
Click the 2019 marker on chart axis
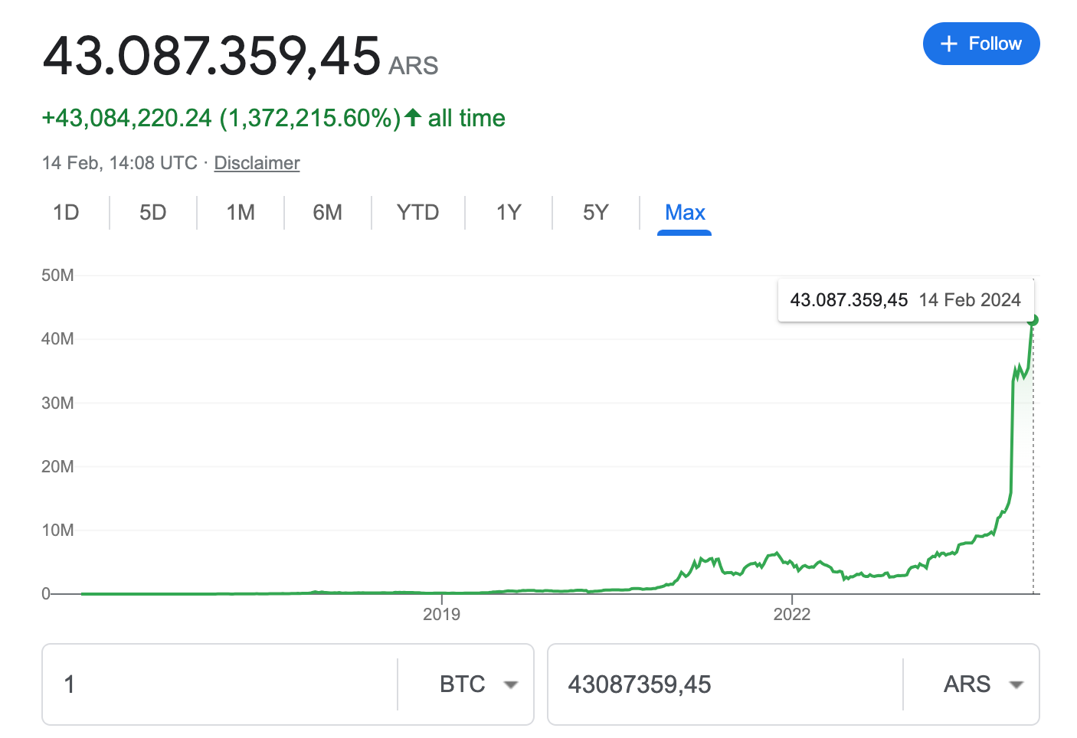[441, 614]
